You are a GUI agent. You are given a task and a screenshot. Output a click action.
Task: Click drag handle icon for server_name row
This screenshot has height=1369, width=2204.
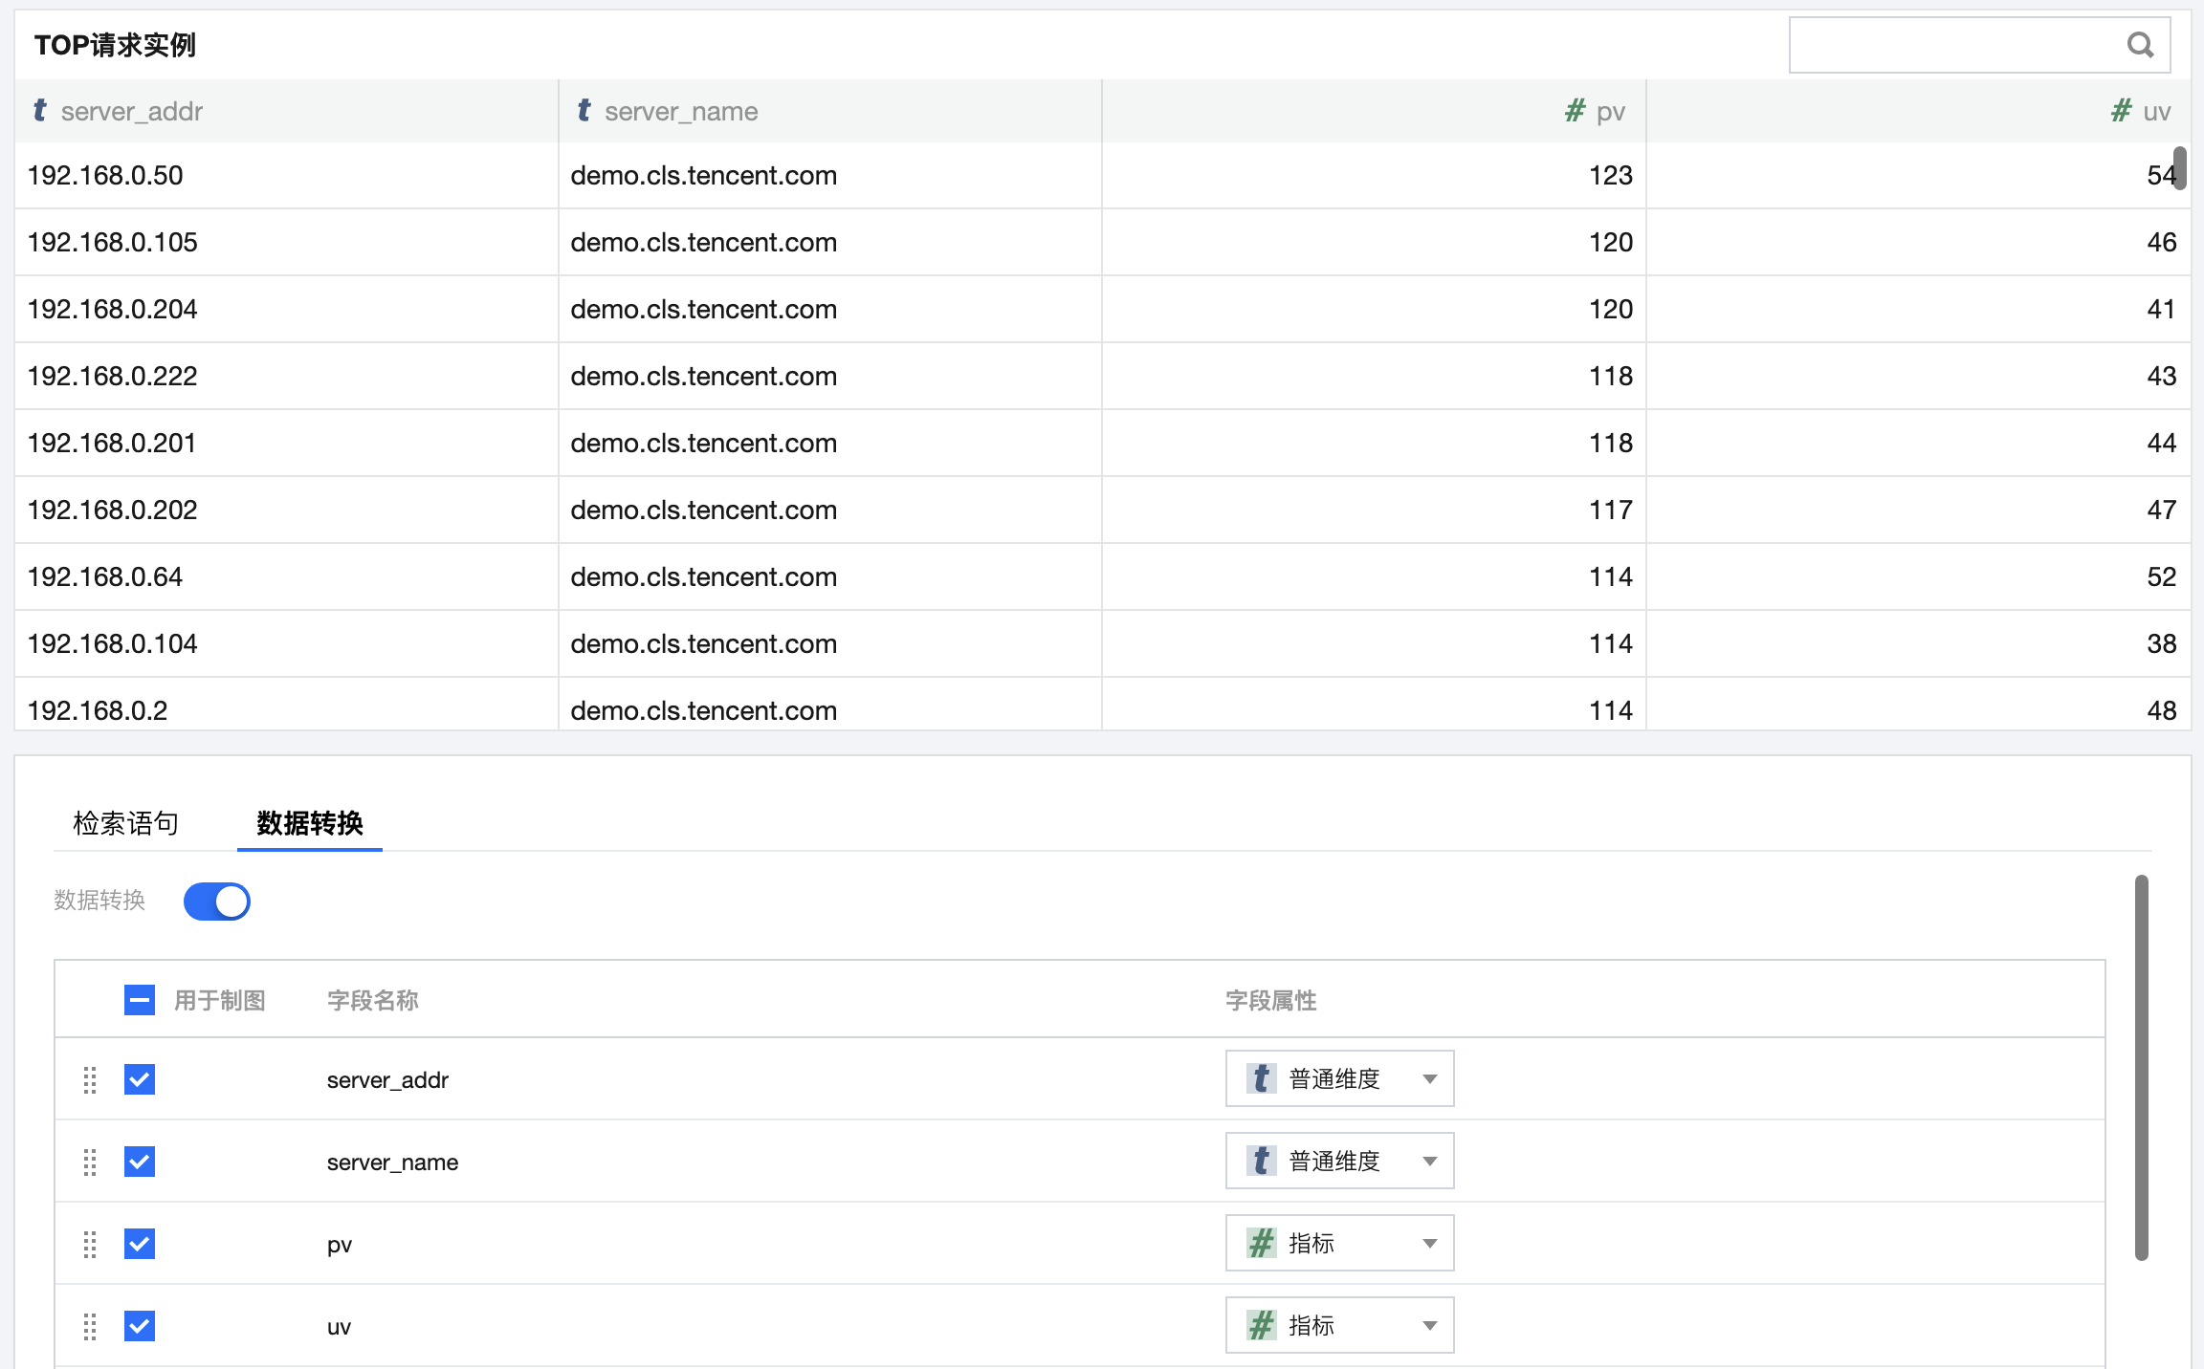(90, 1162)
